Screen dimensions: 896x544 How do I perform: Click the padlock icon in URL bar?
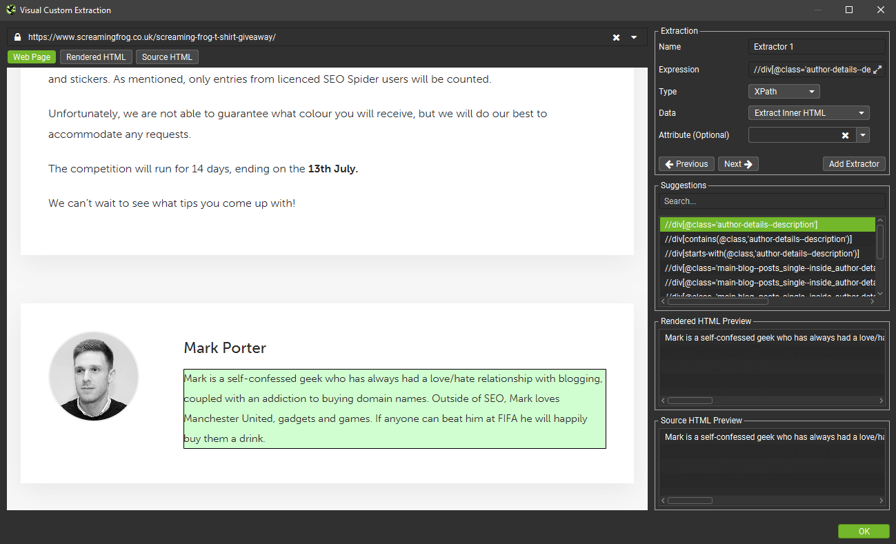18,37
